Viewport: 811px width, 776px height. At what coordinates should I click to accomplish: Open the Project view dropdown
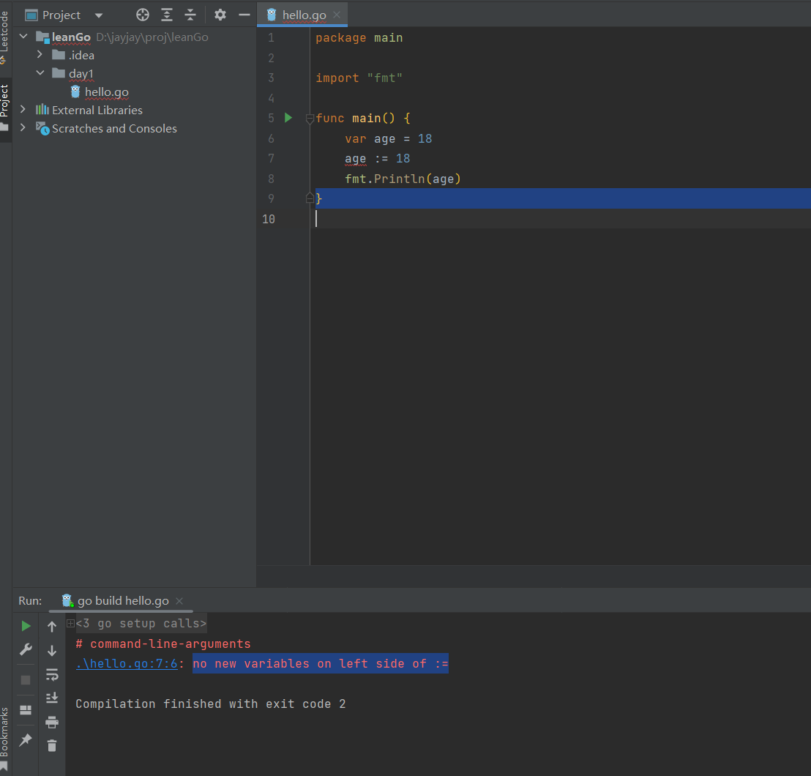coord(99,15)
